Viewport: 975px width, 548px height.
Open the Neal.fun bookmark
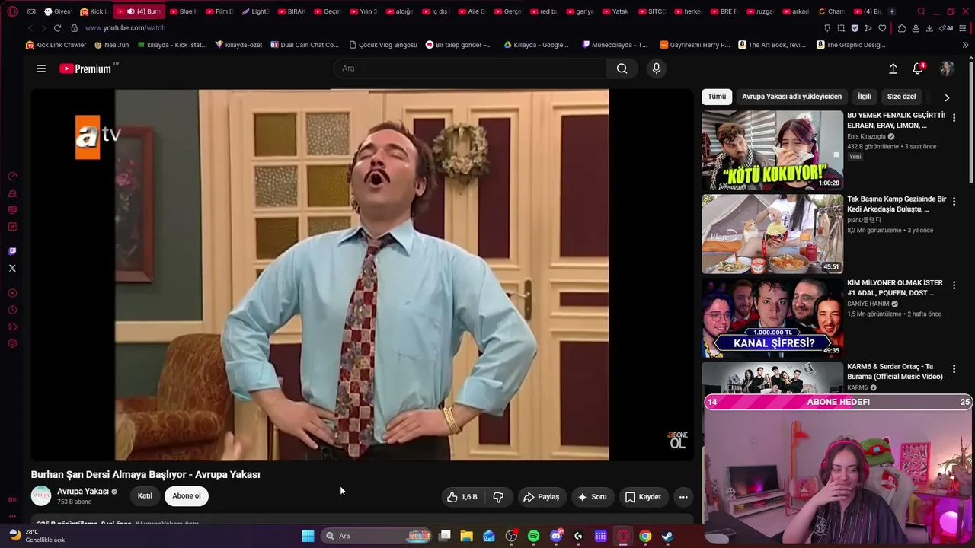pos(111,45)
